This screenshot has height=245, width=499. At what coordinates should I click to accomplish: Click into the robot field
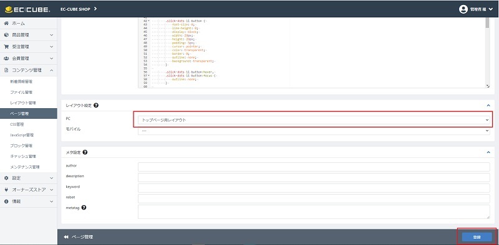coord(314,198)
